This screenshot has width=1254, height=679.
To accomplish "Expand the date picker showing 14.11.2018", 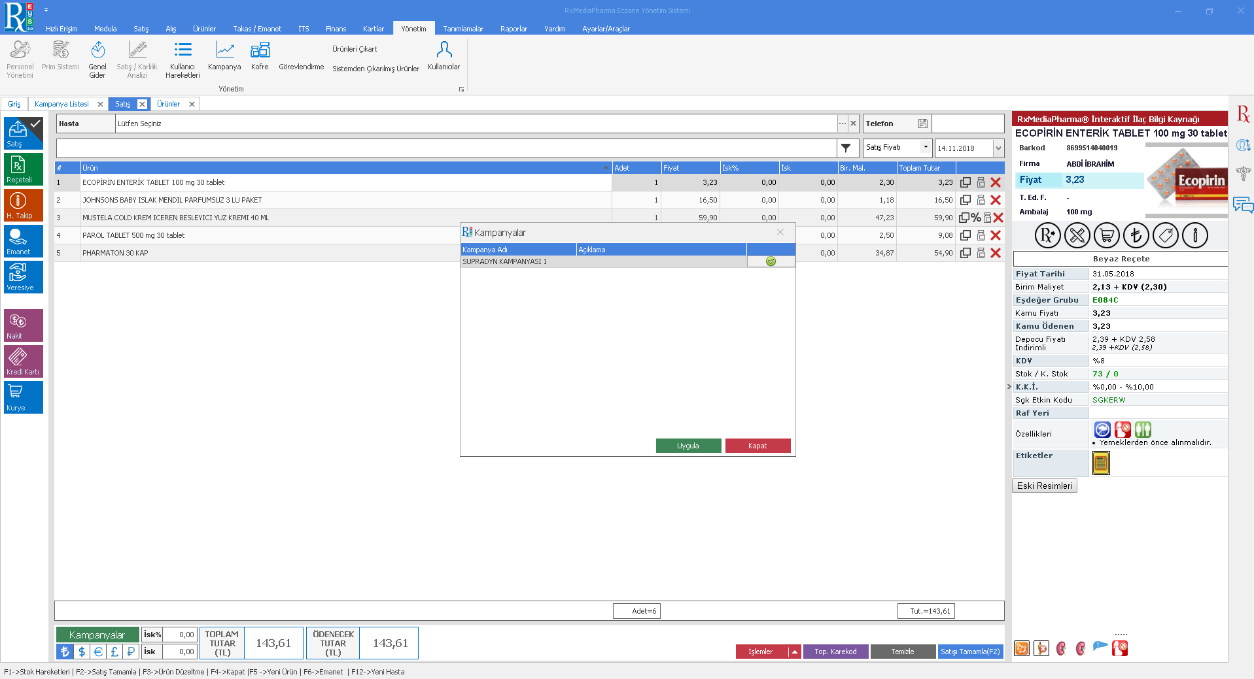I will click(x=998, y=148).
